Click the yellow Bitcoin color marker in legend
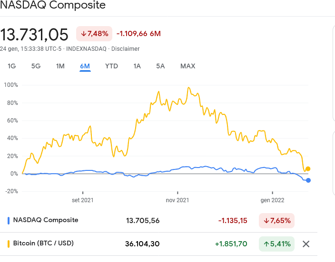Screen dimensions: 335x262 (9, 244)
